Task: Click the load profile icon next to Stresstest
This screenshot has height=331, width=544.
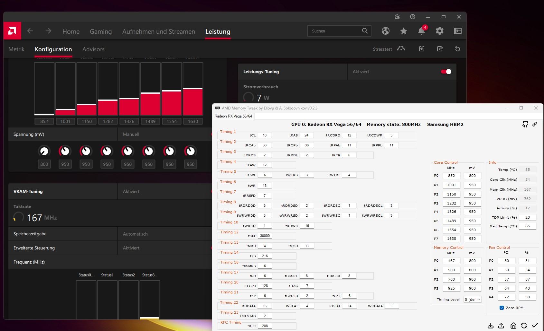Action: 422,49
